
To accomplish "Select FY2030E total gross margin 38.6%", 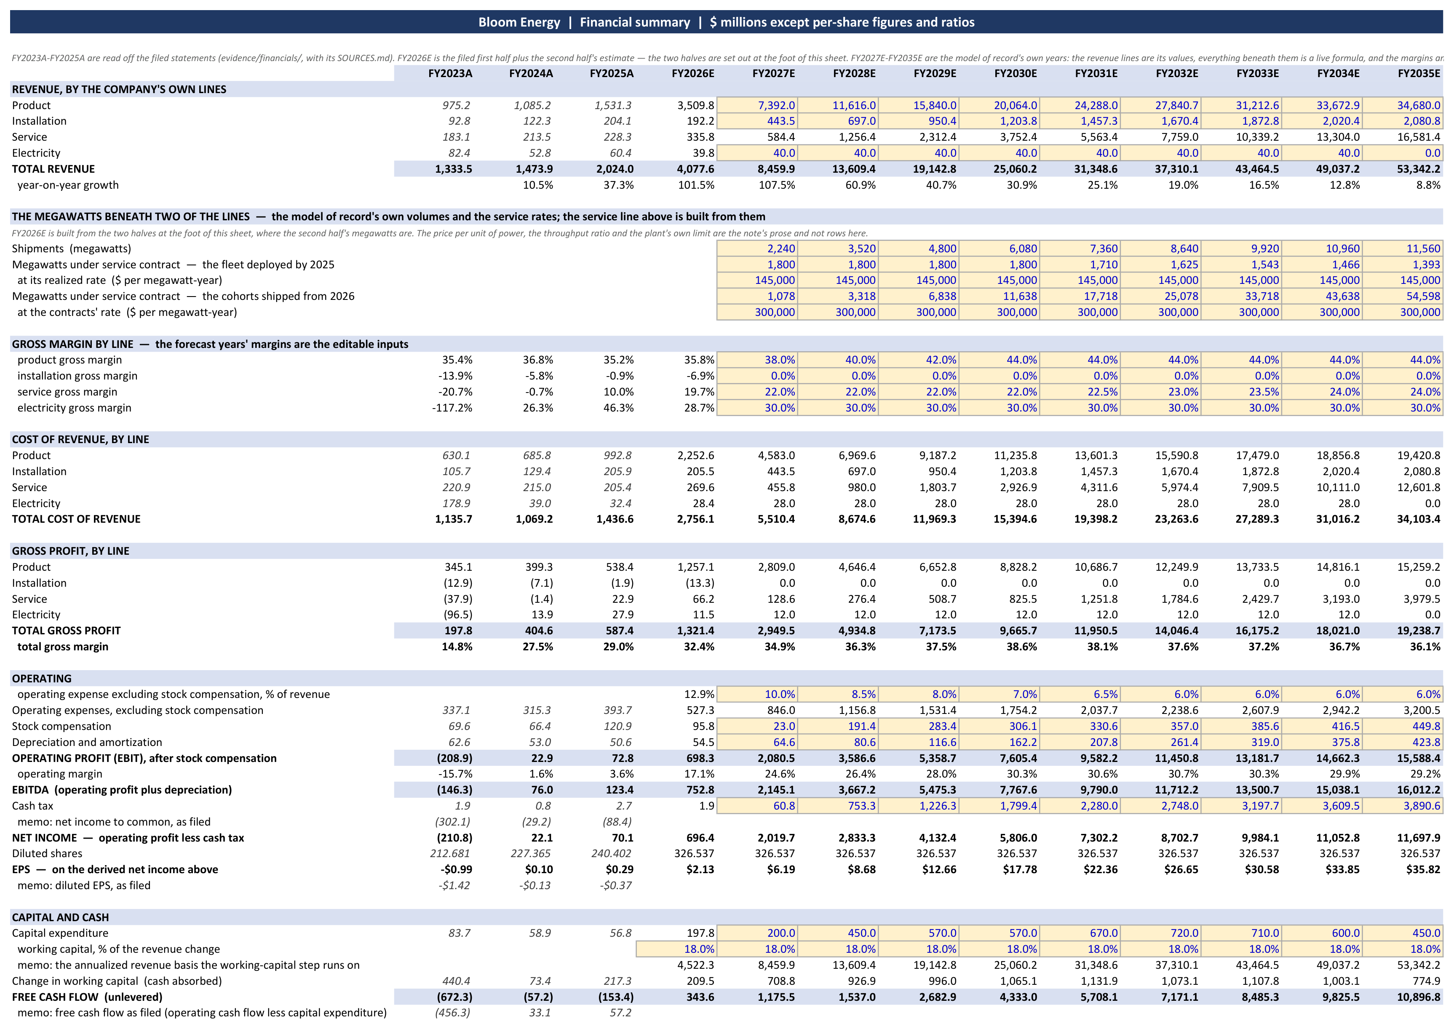I will pyautogui.click(x=1022, y=647).
